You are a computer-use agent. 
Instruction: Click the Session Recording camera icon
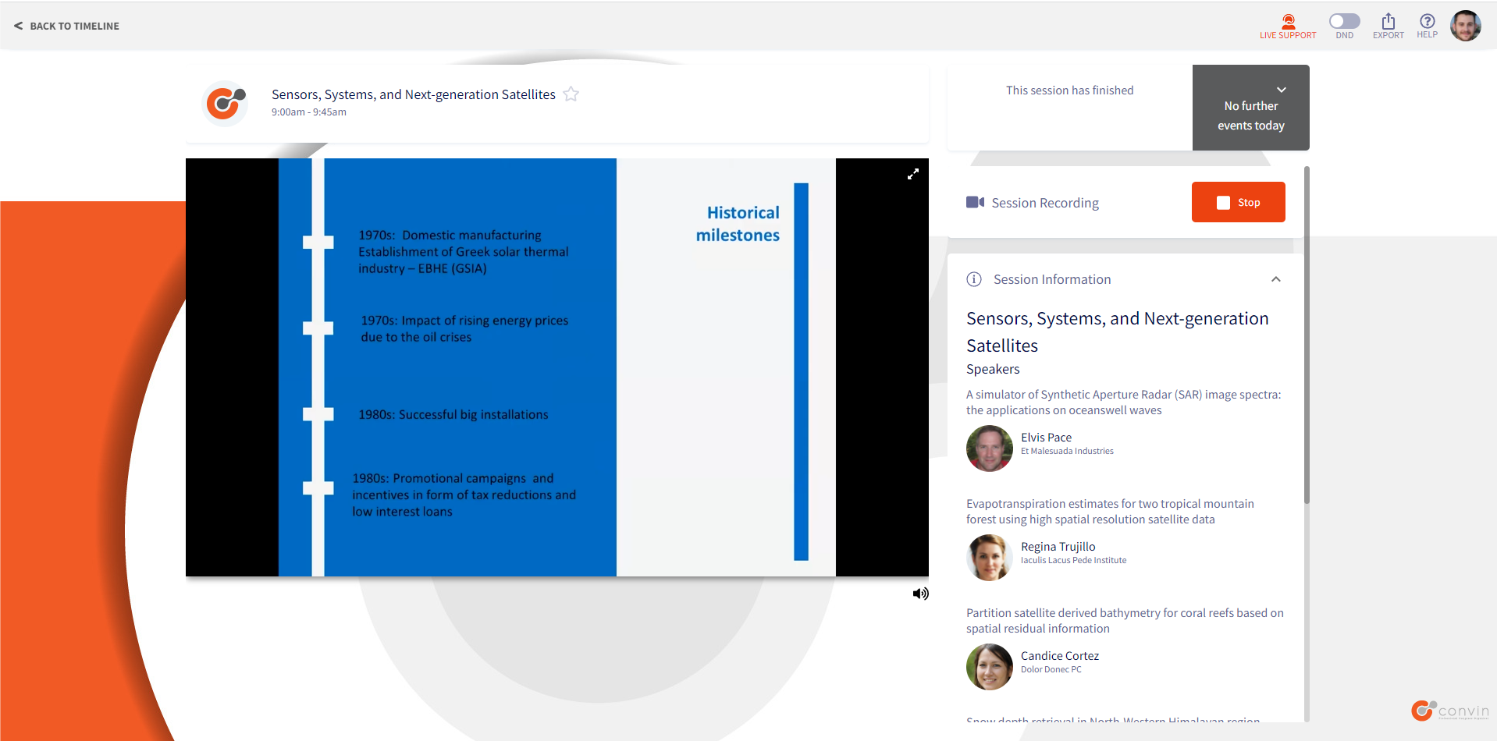975,203
